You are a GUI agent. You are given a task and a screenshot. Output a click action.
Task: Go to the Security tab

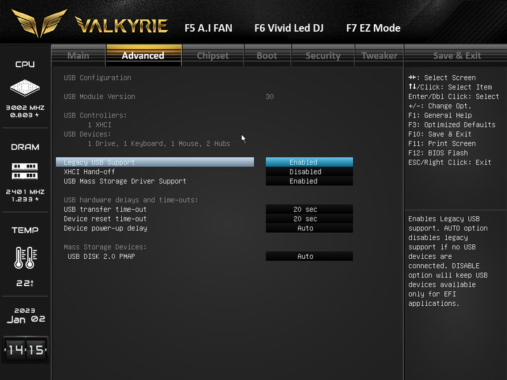tap(323, 56)
